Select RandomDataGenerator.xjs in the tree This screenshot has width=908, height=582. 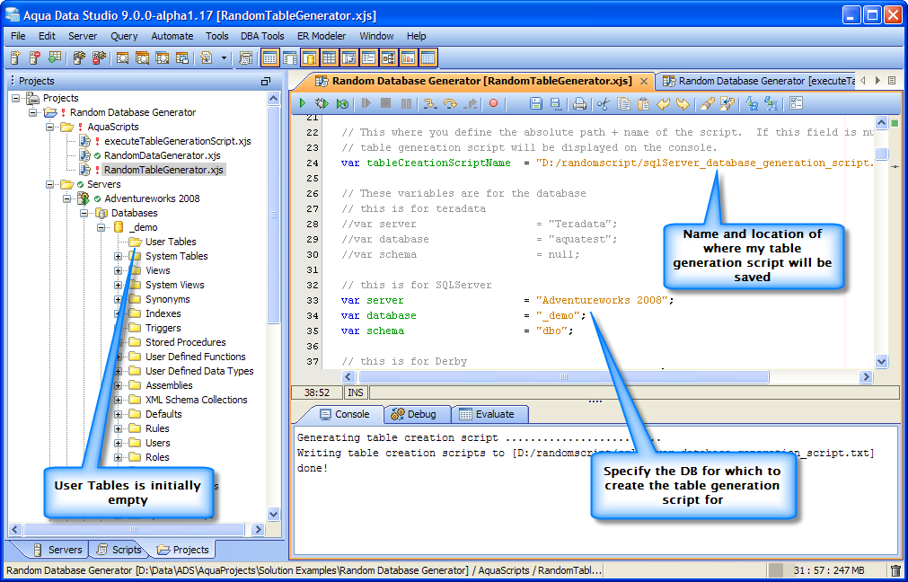[163, 155]
